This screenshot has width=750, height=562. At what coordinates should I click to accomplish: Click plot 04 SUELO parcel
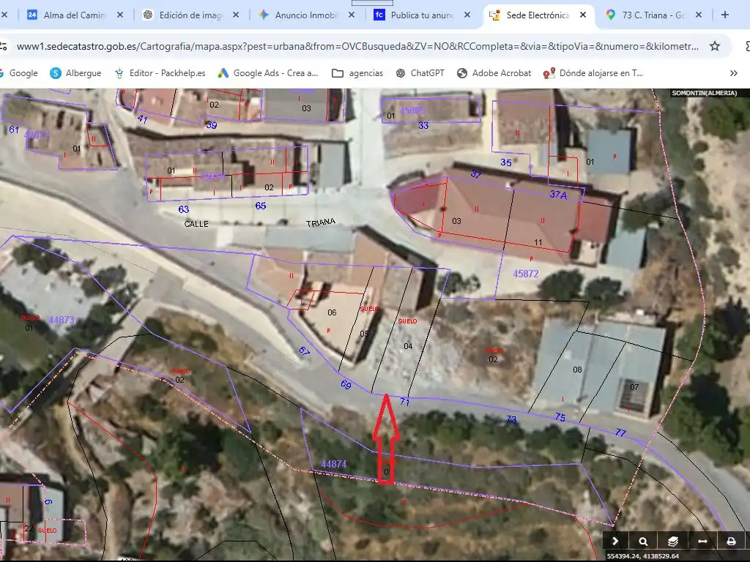[x=408, y=346]
